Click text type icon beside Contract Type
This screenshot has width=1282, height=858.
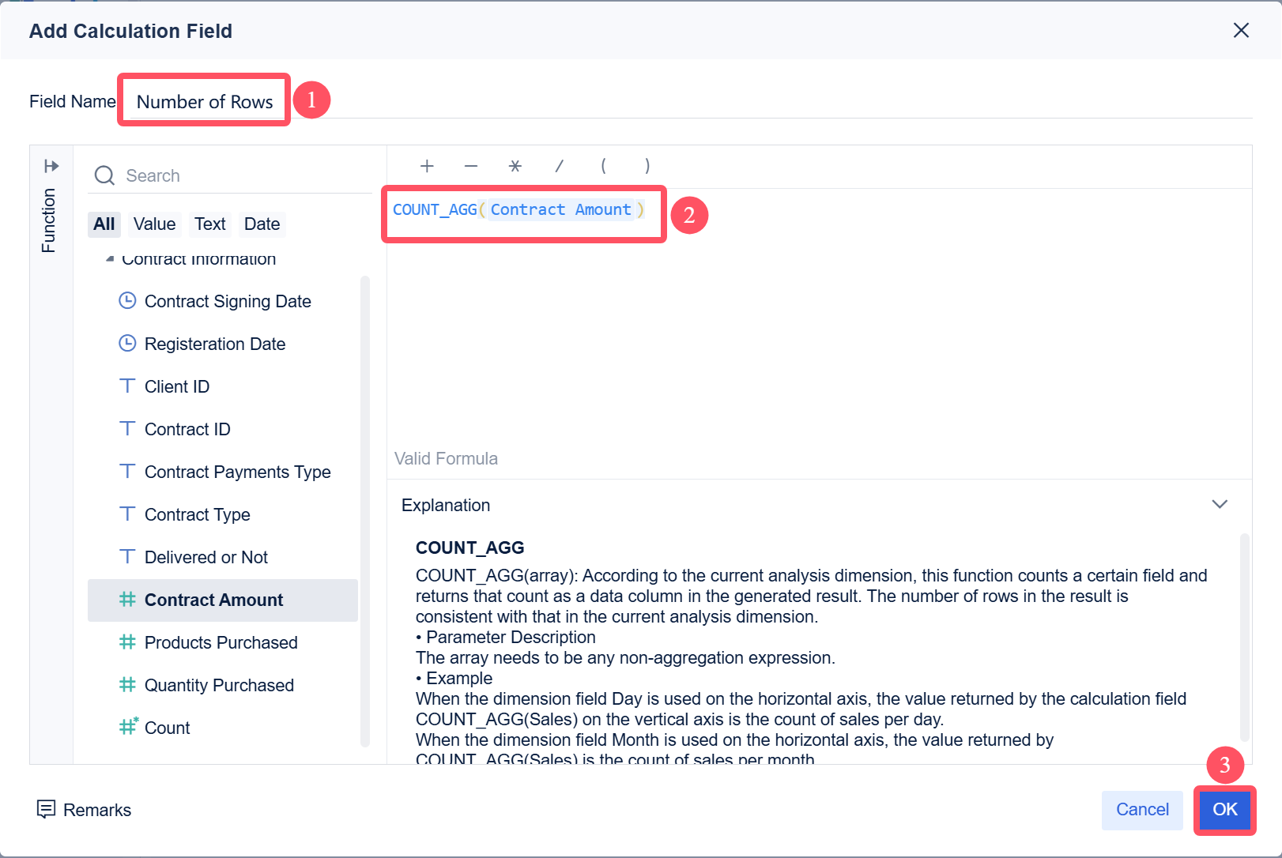(x=127, y=514)
